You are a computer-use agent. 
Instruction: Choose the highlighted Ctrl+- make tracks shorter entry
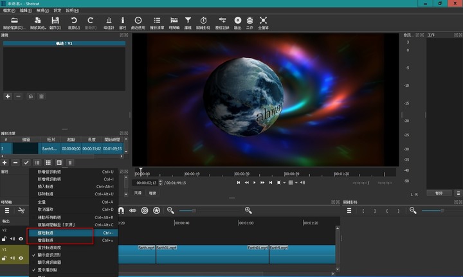[x=73, y=233]
